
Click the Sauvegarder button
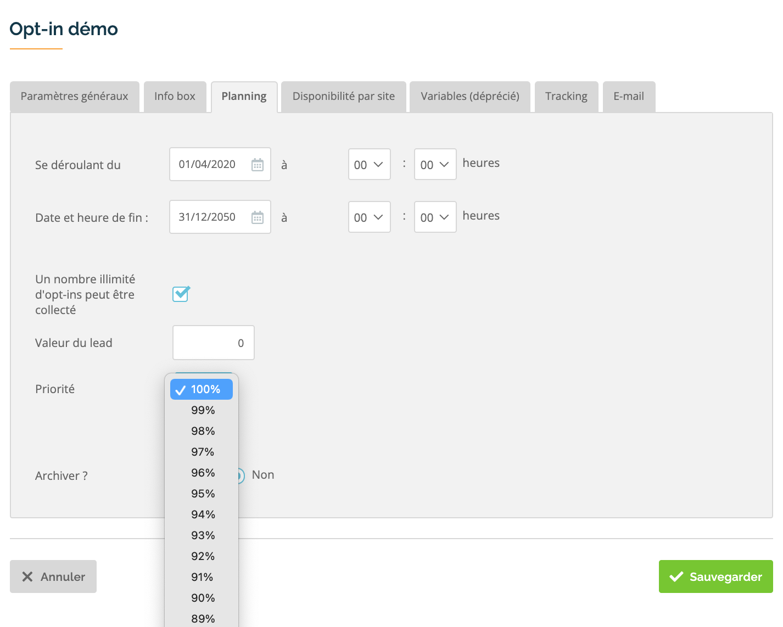[x=716, y=576]
